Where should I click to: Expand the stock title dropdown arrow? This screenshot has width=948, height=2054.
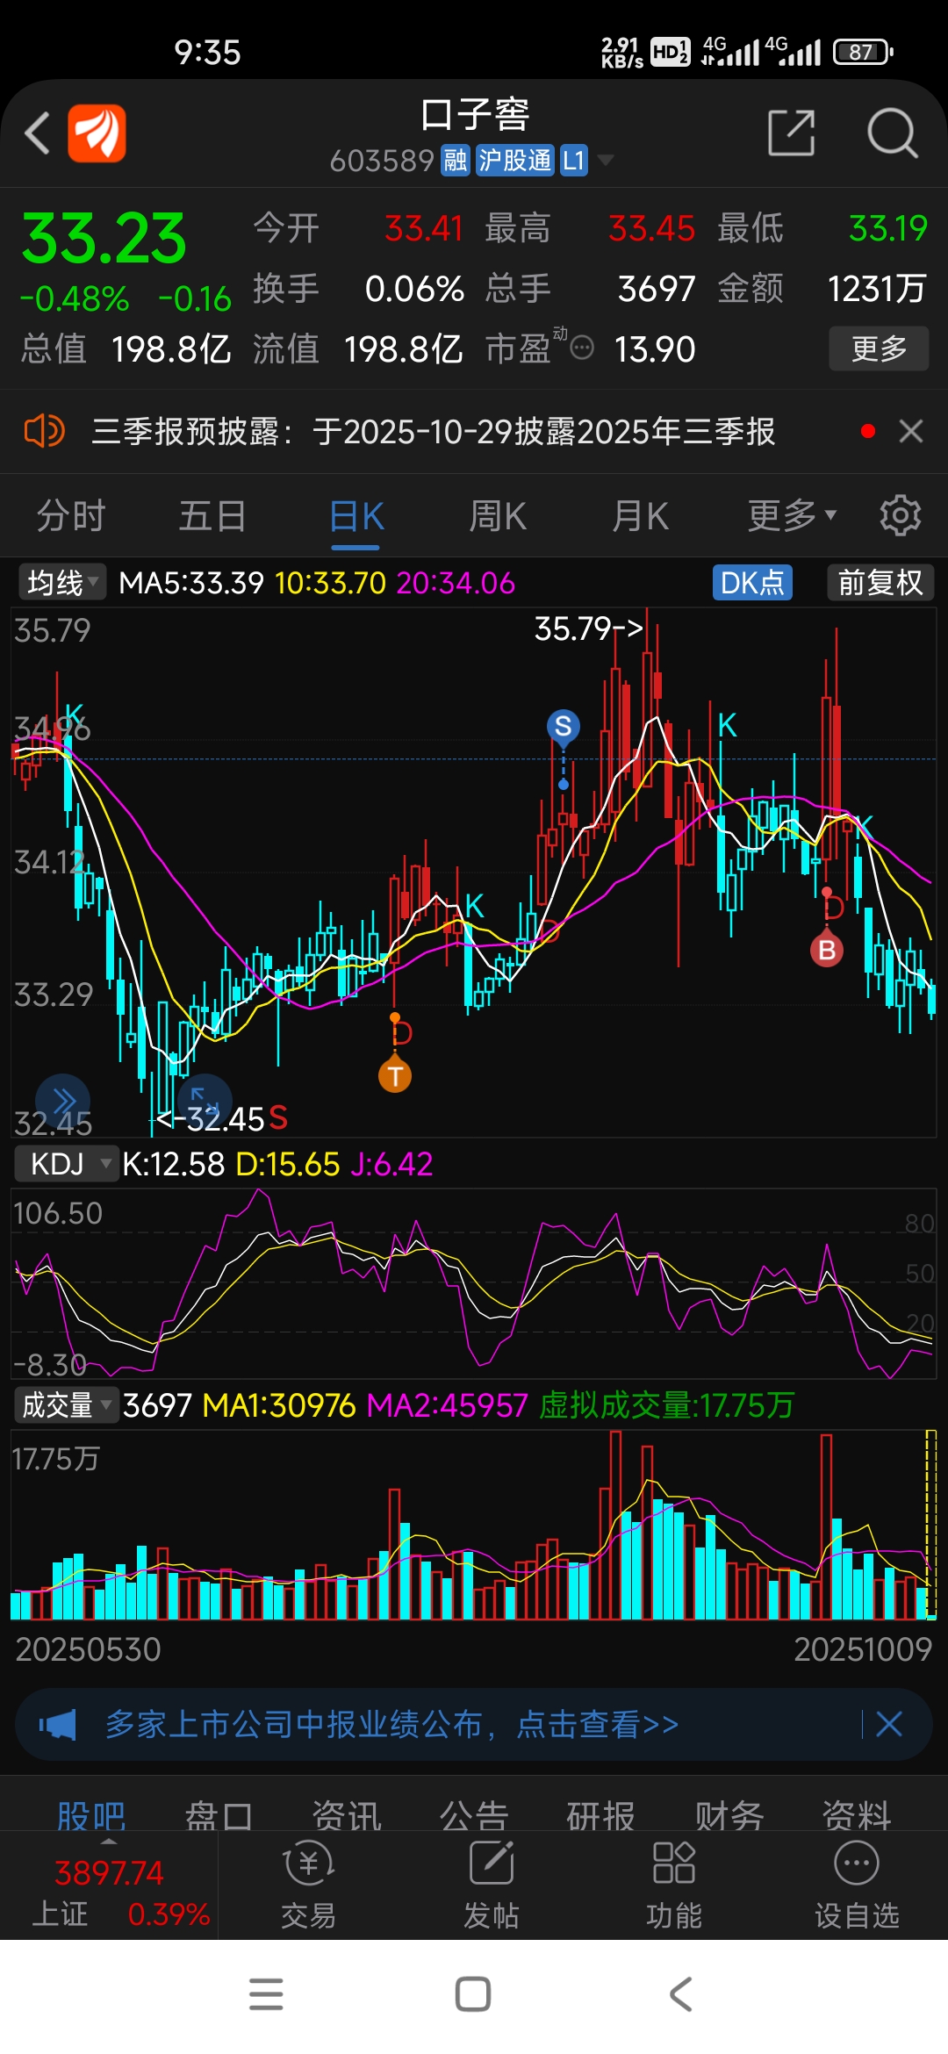[606, 161]
